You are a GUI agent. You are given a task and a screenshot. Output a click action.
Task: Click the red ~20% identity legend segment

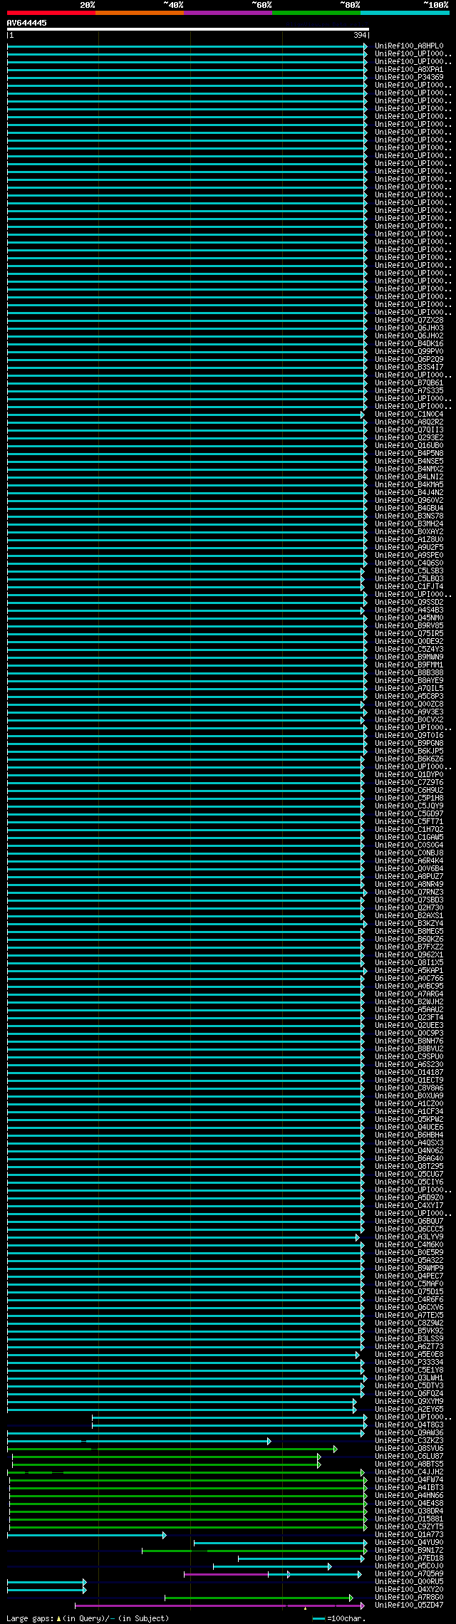coord(51,13)
